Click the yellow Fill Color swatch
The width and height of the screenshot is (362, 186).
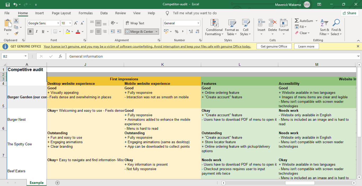coord(68,31)
